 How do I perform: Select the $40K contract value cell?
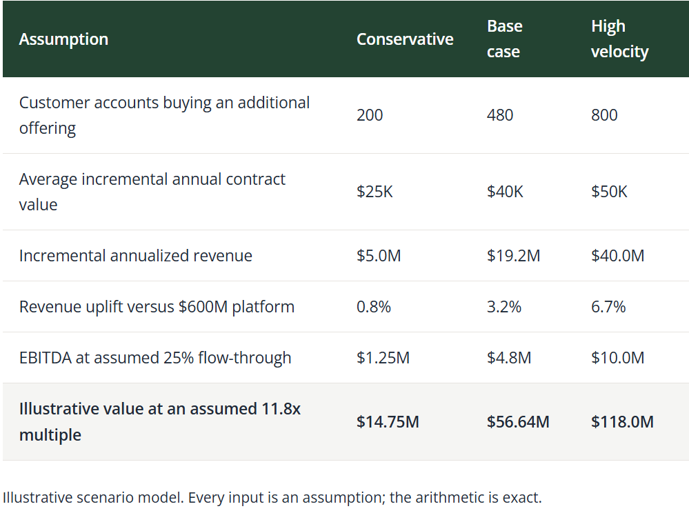coord(505,192)
